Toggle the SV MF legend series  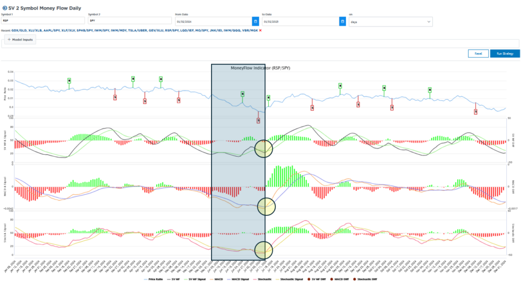[173, 279]
